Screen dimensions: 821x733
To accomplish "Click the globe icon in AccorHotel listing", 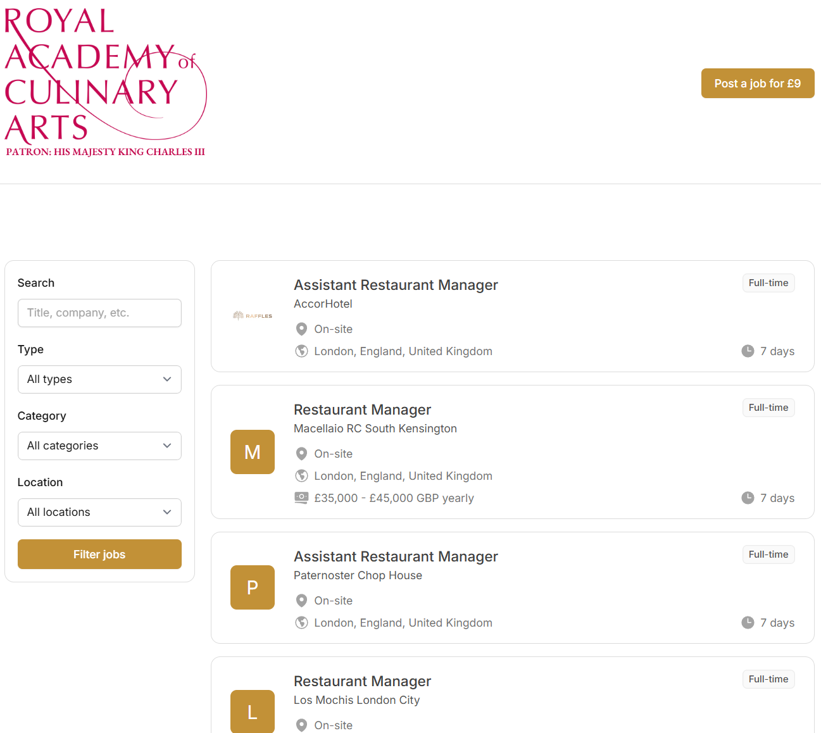I will (302, 351).
